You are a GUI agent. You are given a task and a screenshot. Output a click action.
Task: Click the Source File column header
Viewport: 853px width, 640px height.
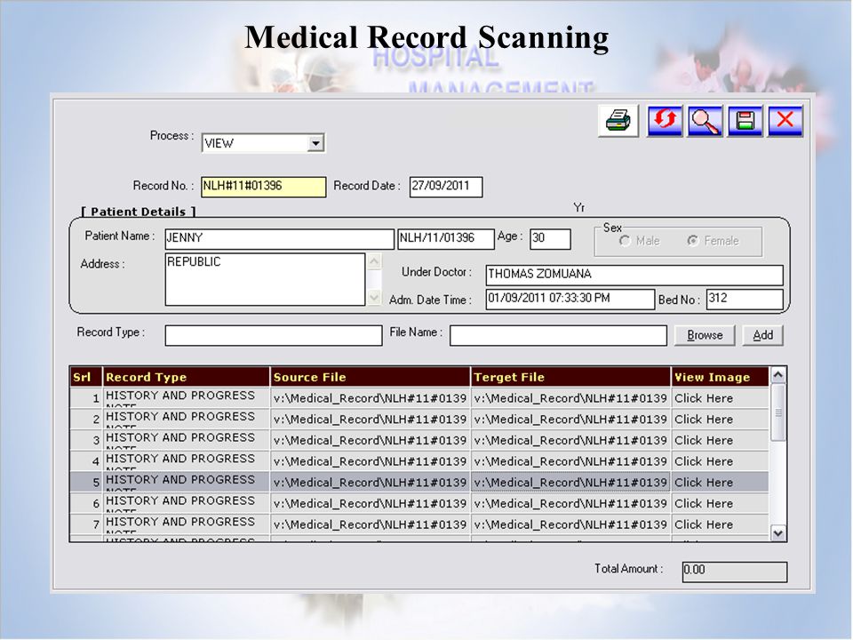pos(370,377)
